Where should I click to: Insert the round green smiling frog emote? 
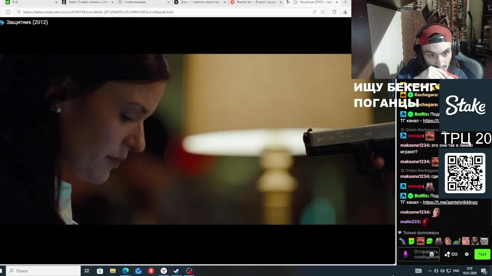point(430,241)
